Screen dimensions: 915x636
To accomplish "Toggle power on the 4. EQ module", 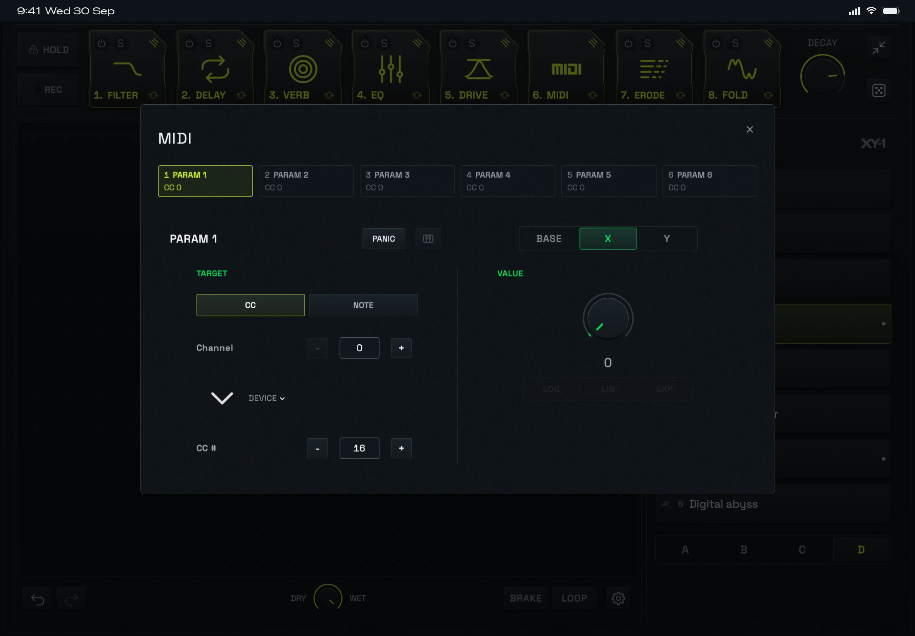I will 365,43.
